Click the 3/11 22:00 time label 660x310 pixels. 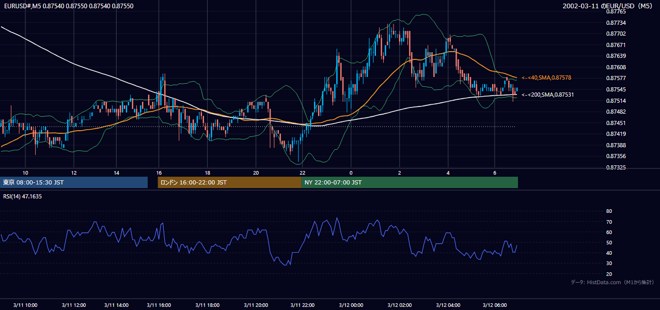click(x=303, y=305)
